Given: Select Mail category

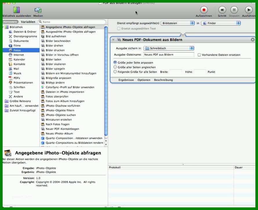Looking at the screenshot, I should pyautogui.click(x=14, y=69).
